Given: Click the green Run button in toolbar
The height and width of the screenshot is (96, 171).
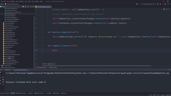Looking at the screenshot, I should [x=158, y=4].
